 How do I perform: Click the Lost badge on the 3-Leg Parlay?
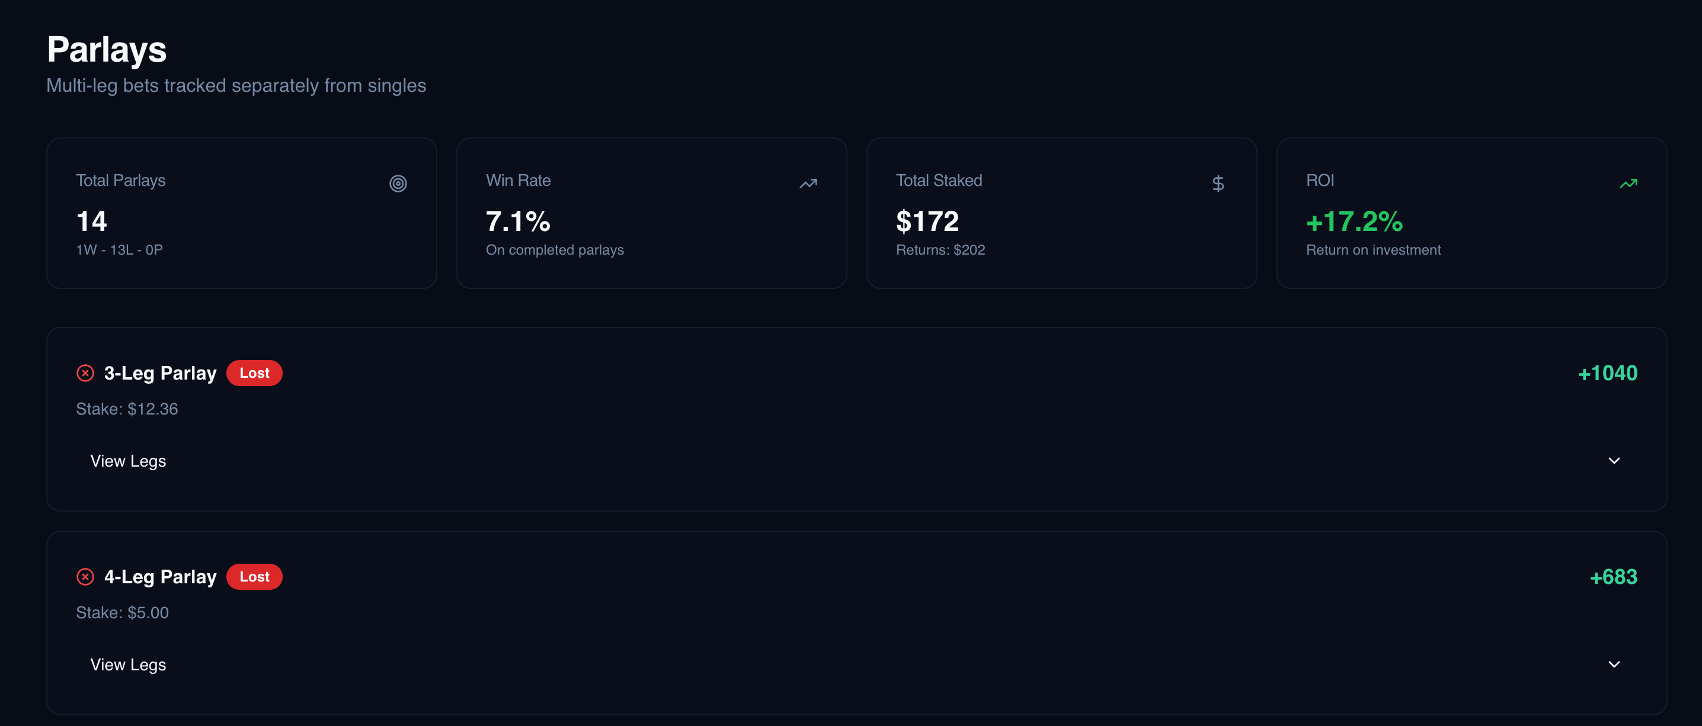254,373
